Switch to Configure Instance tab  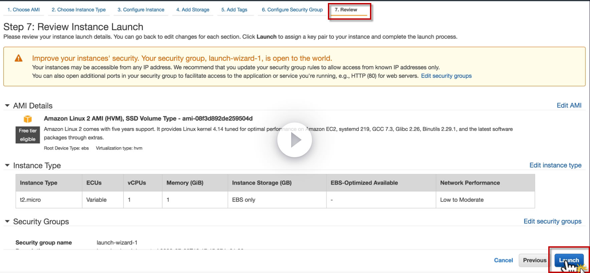[x=141, y=10]
